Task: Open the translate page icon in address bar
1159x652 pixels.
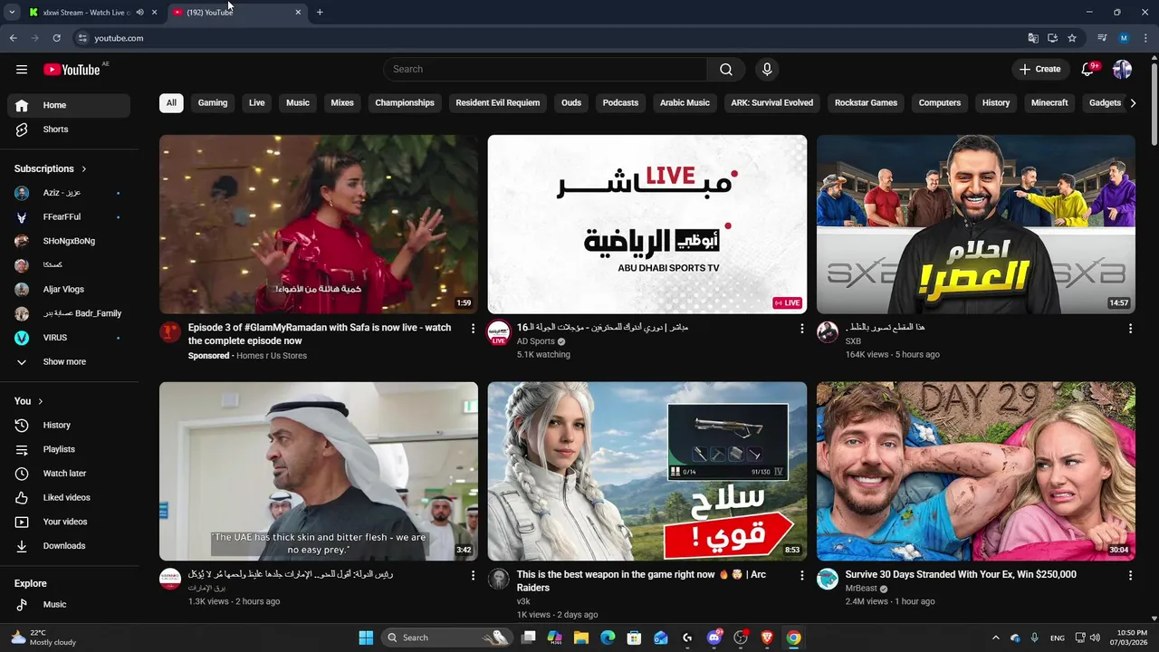Action: click(1033, 38)
